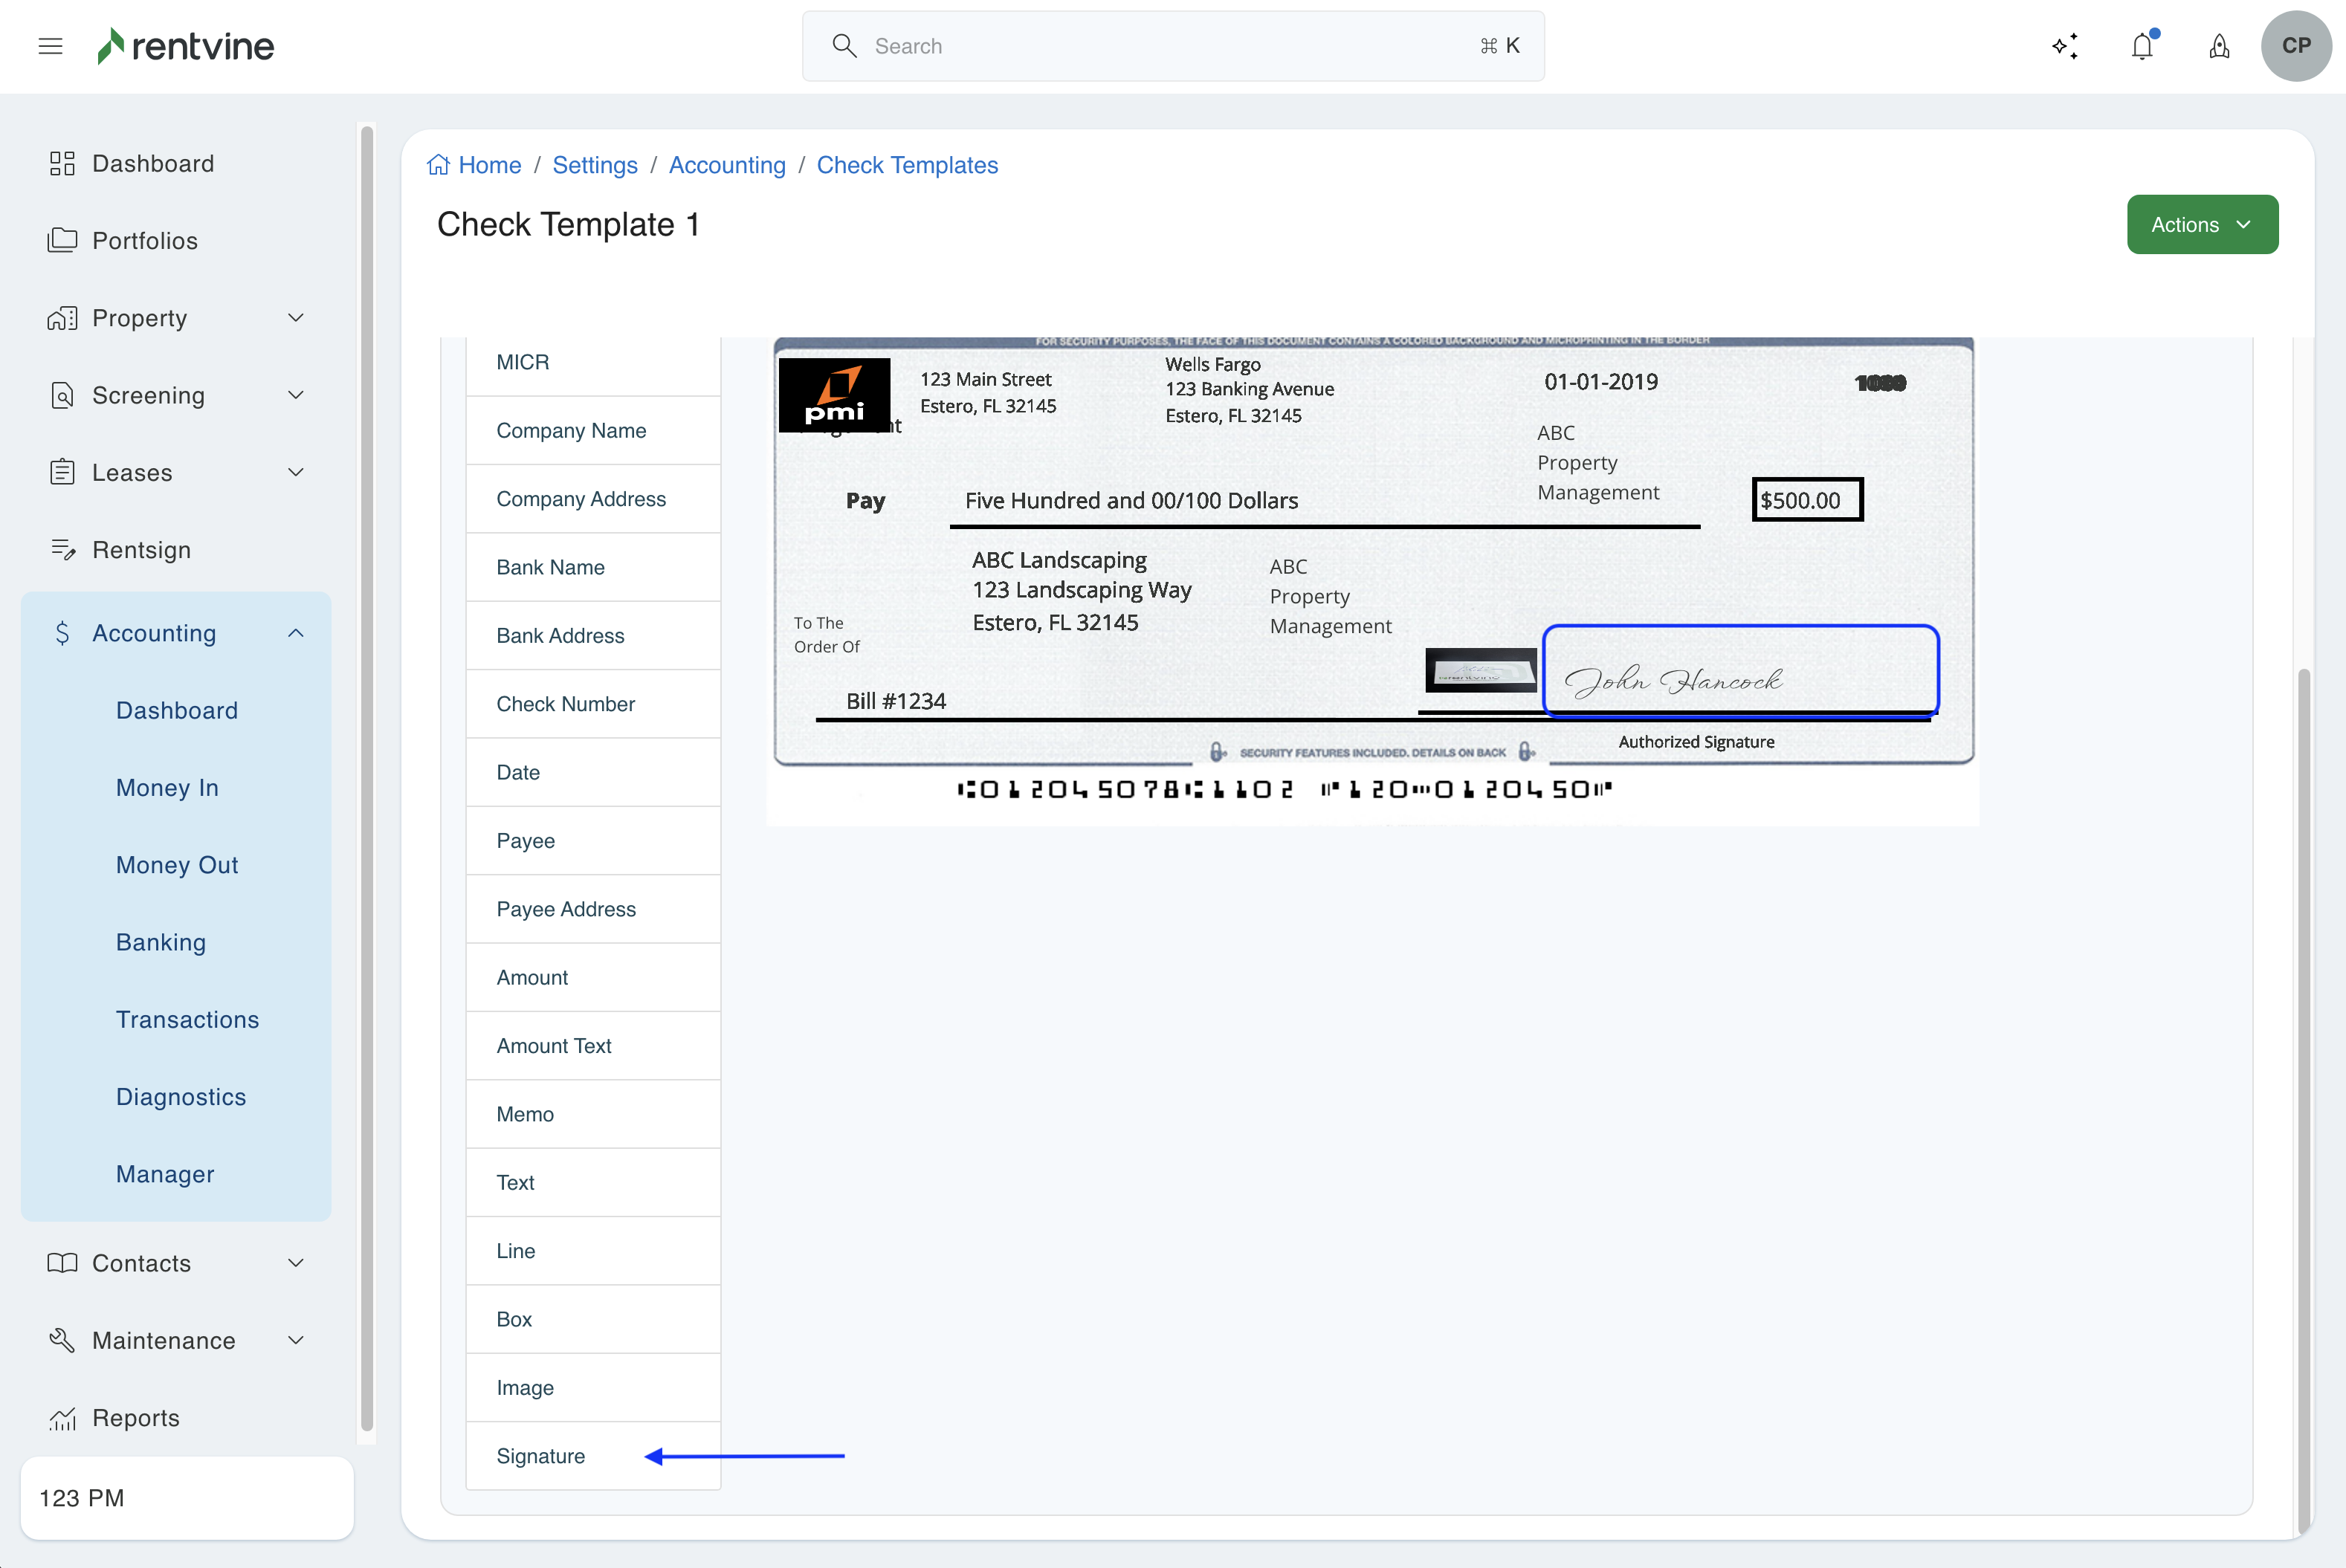2346x1568 pixels.
Task: Open the notifications bell
Action: pyautogui.click(x=2141, y=46)
